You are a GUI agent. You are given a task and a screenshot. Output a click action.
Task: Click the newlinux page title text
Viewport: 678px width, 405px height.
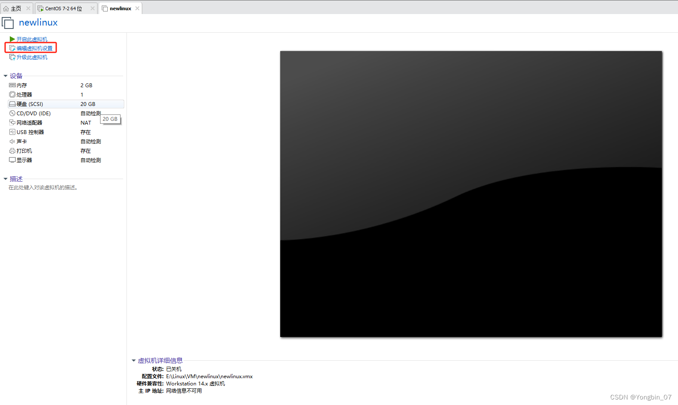click(38, 23)
